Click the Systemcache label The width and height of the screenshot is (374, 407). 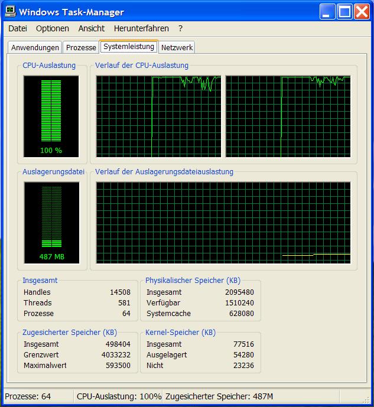point(169,314)
